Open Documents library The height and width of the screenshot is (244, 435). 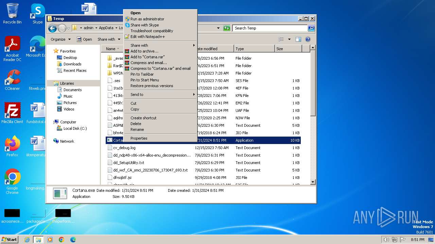[72, 90]
